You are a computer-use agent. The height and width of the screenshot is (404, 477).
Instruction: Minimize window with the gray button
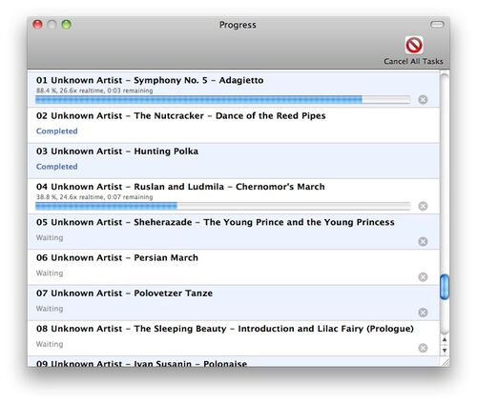pyautogui.click(x=52, y=25)
